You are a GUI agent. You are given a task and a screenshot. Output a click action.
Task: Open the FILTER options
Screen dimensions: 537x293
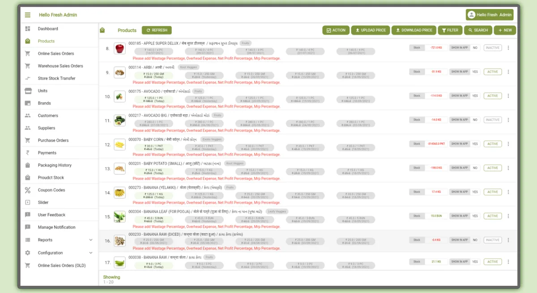pyautogui.click(x=450, y=30)
